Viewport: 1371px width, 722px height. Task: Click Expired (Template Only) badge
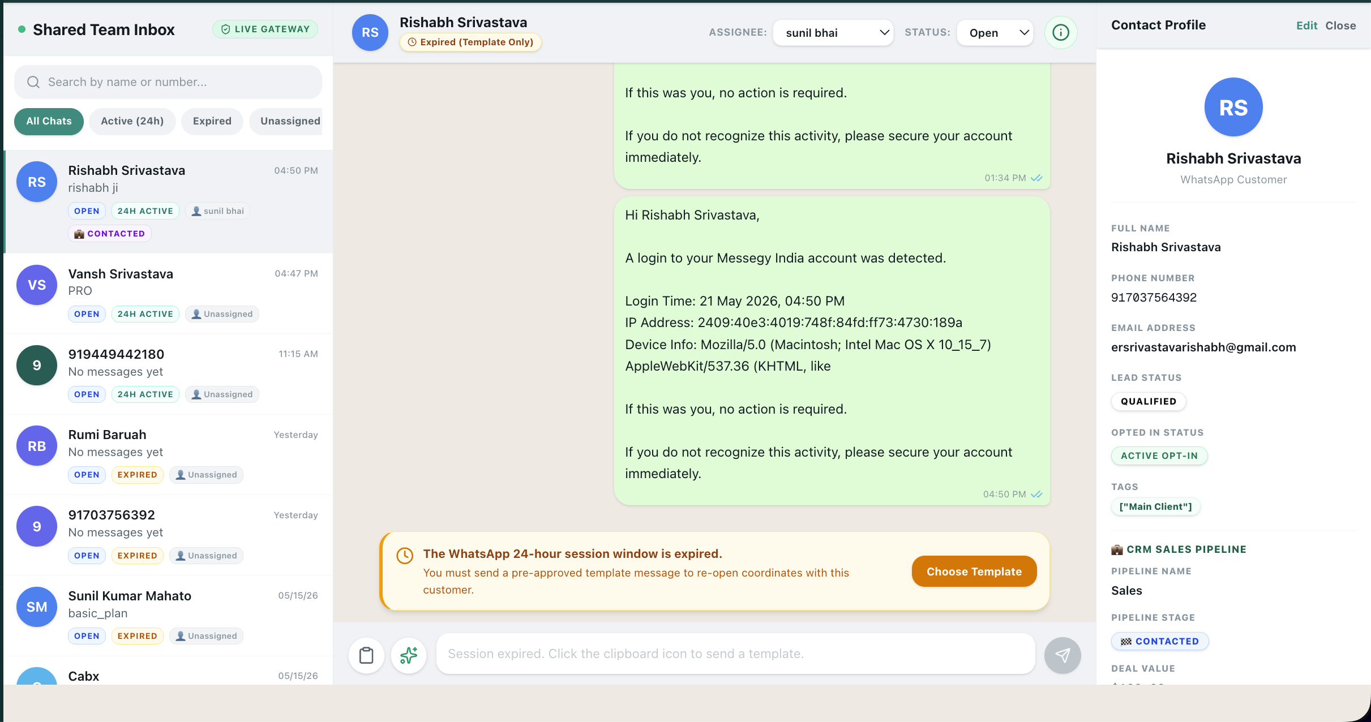(x=470, y=42)
